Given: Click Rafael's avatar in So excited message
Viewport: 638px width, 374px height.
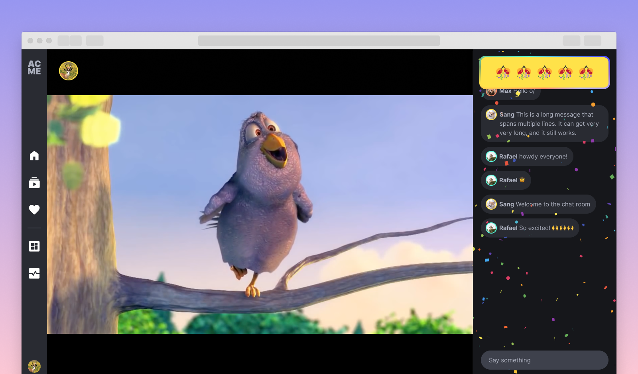Looking at the screenshot, I should 491,228.
